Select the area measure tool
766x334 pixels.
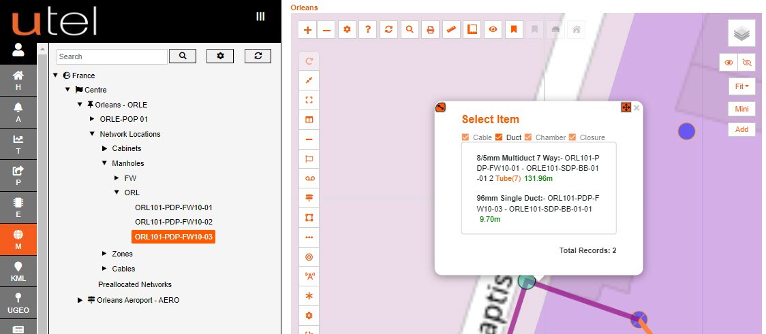(x=472, y=30)
